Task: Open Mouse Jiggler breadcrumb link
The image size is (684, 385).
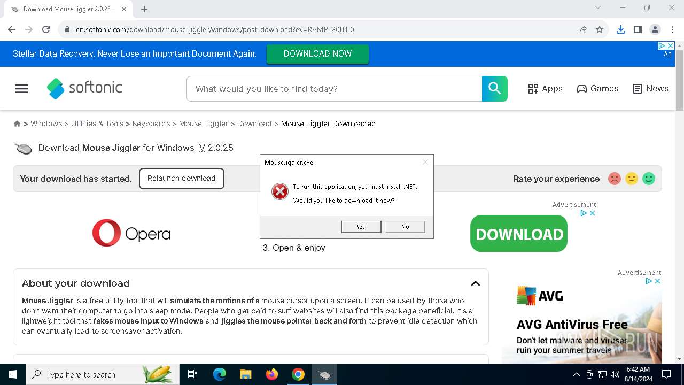Action: coord(204,124)
